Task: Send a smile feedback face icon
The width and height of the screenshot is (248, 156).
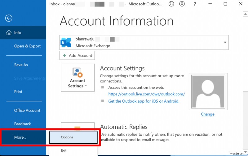Action: point(171,4)
